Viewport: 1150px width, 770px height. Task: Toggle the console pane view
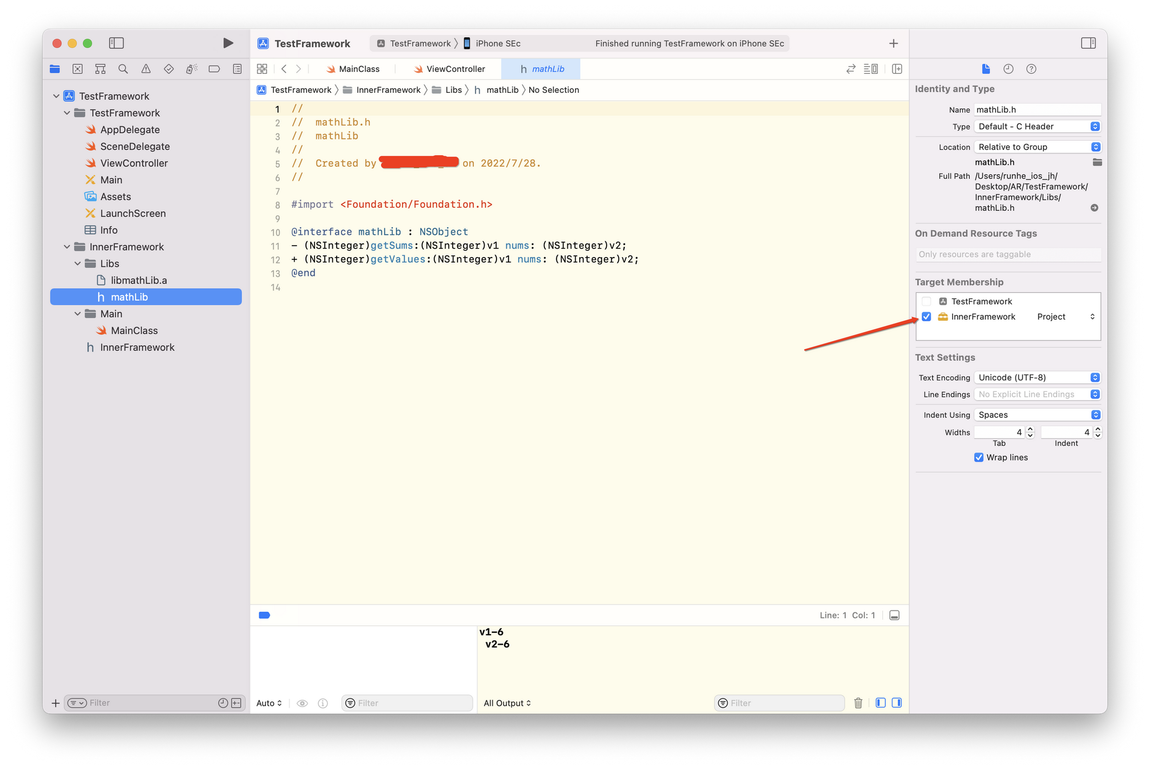point(897,703)
